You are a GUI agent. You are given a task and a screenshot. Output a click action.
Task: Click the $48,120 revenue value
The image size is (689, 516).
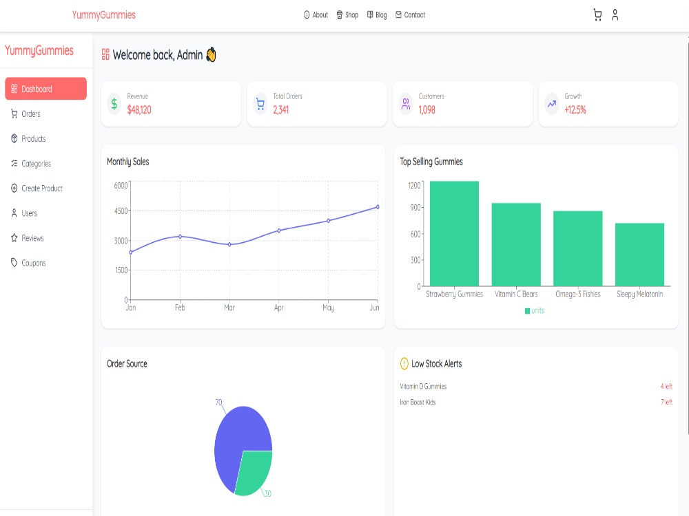(139, 109)
